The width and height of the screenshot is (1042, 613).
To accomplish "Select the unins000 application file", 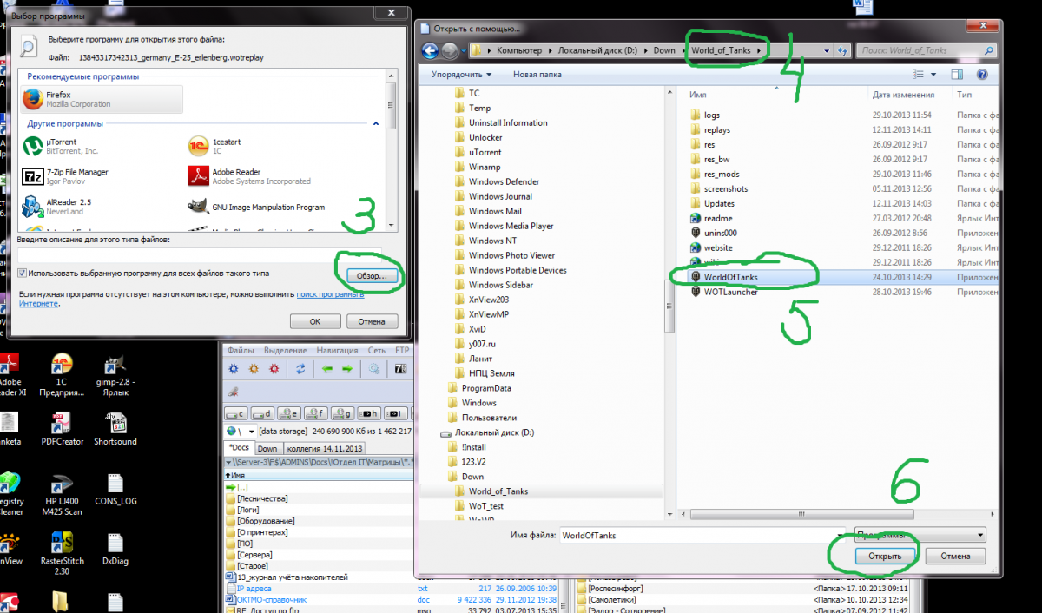I will [x=713, y=233].
